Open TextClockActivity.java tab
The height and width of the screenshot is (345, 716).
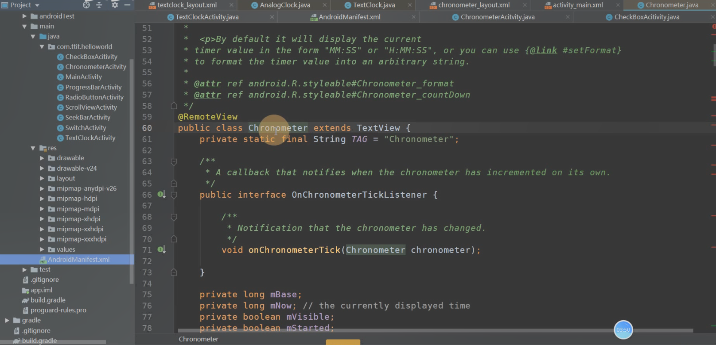pyautogui.click(x=207, y=17)
